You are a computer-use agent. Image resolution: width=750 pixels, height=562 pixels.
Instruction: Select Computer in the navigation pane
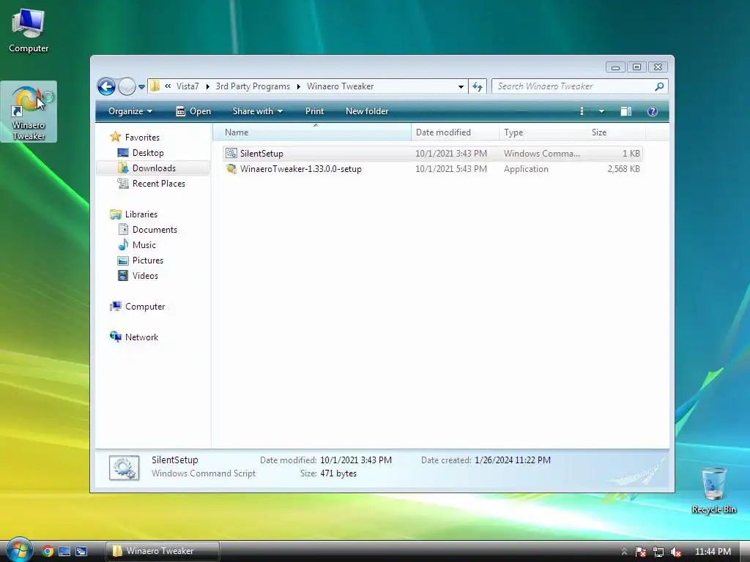click(145, 307)
